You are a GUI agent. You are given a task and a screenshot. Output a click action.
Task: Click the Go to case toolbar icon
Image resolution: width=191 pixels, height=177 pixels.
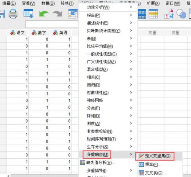tap(73, 14)
